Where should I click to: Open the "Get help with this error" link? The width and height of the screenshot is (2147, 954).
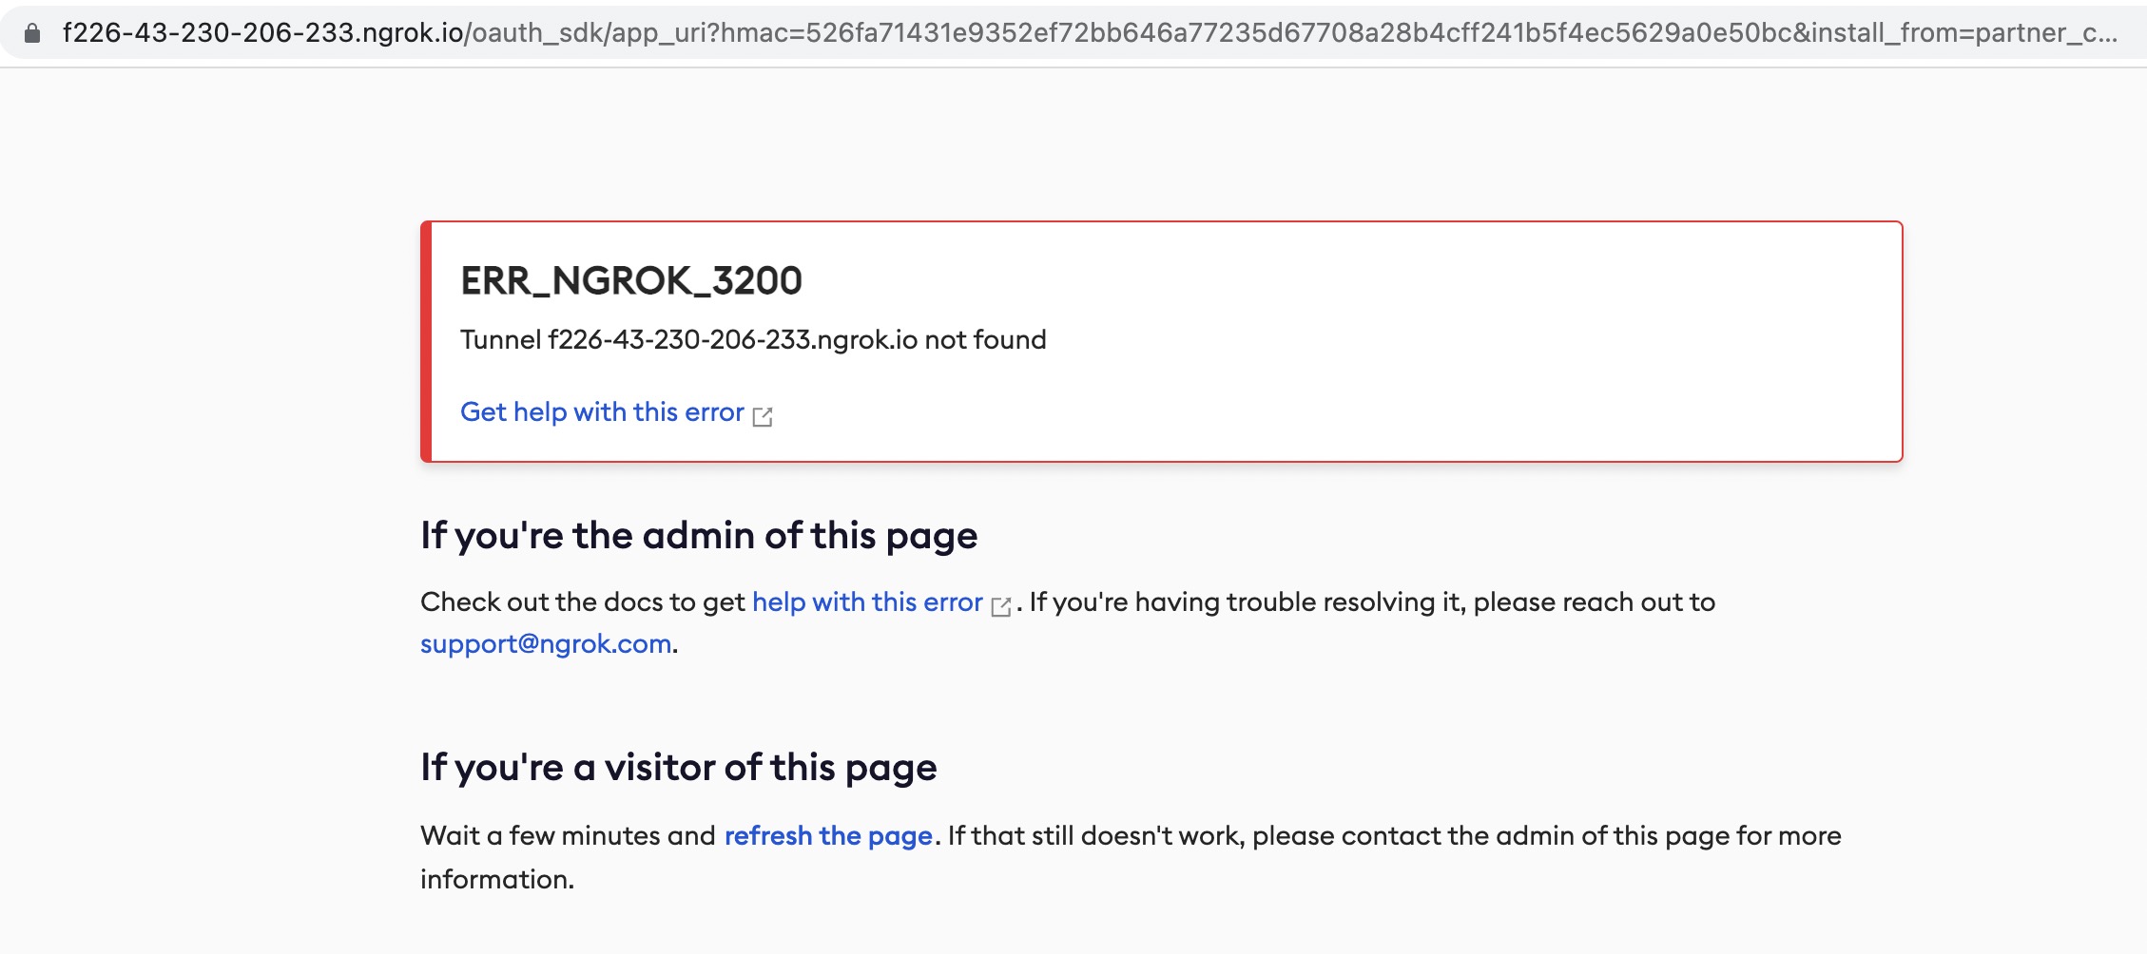[x=602, y=412]
